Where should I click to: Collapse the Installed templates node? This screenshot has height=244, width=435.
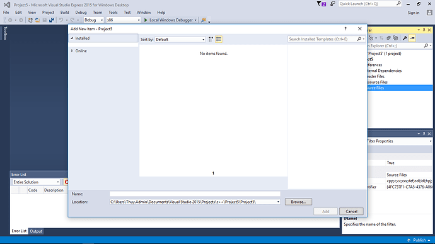pyautogui.click(x=72, y=38)
